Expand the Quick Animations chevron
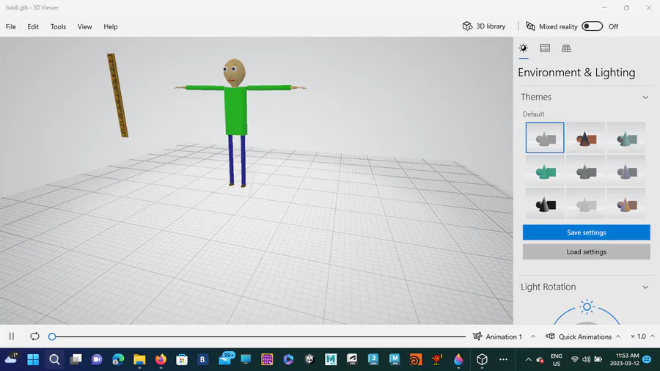The width and height of the screenshot is (660, 371). coord(618,337)
